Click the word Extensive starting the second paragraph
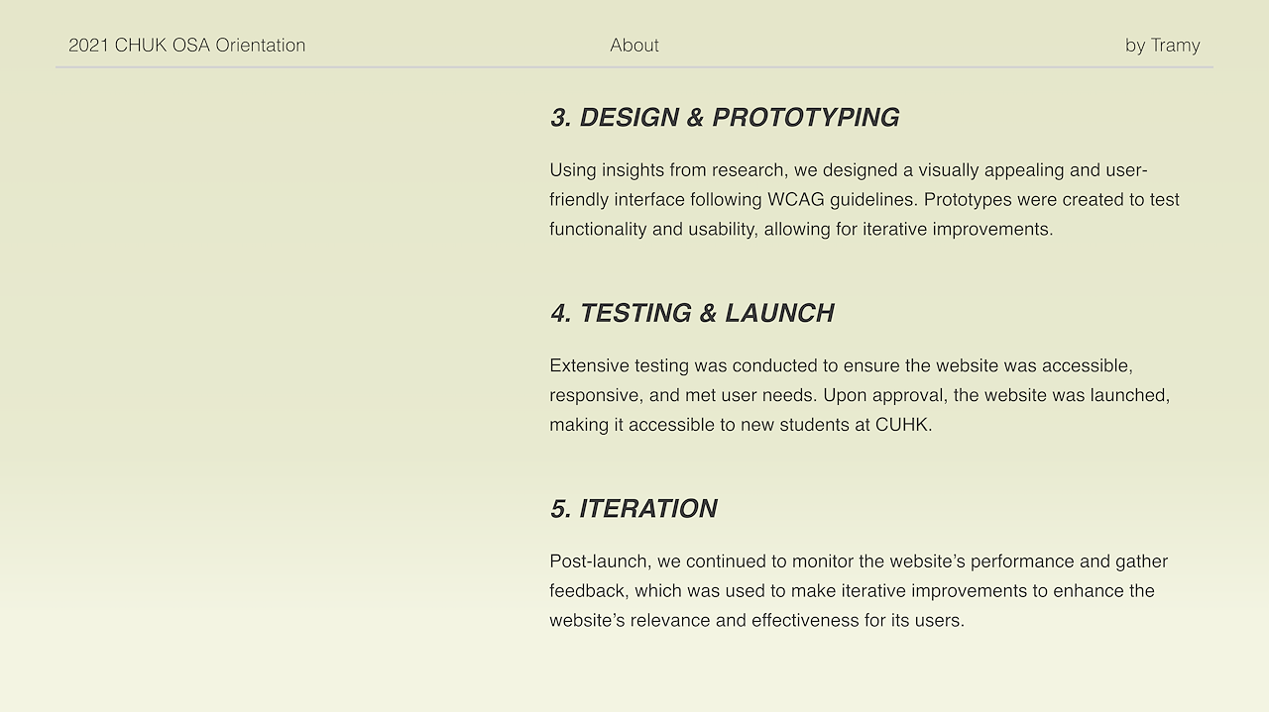Viewport: 1269px width, 712px height. point(589,366)
